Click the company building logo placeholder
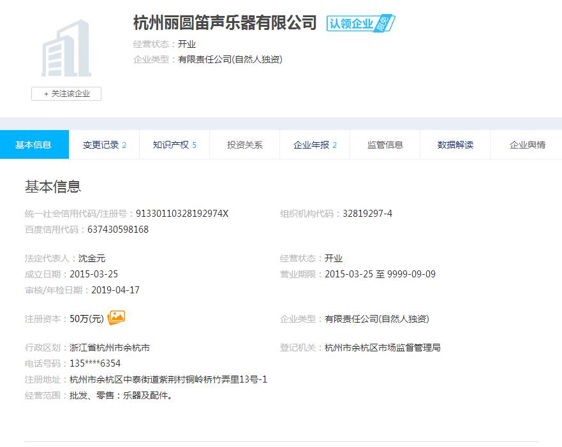Screen dimensions: 562x447 (66, 48)
